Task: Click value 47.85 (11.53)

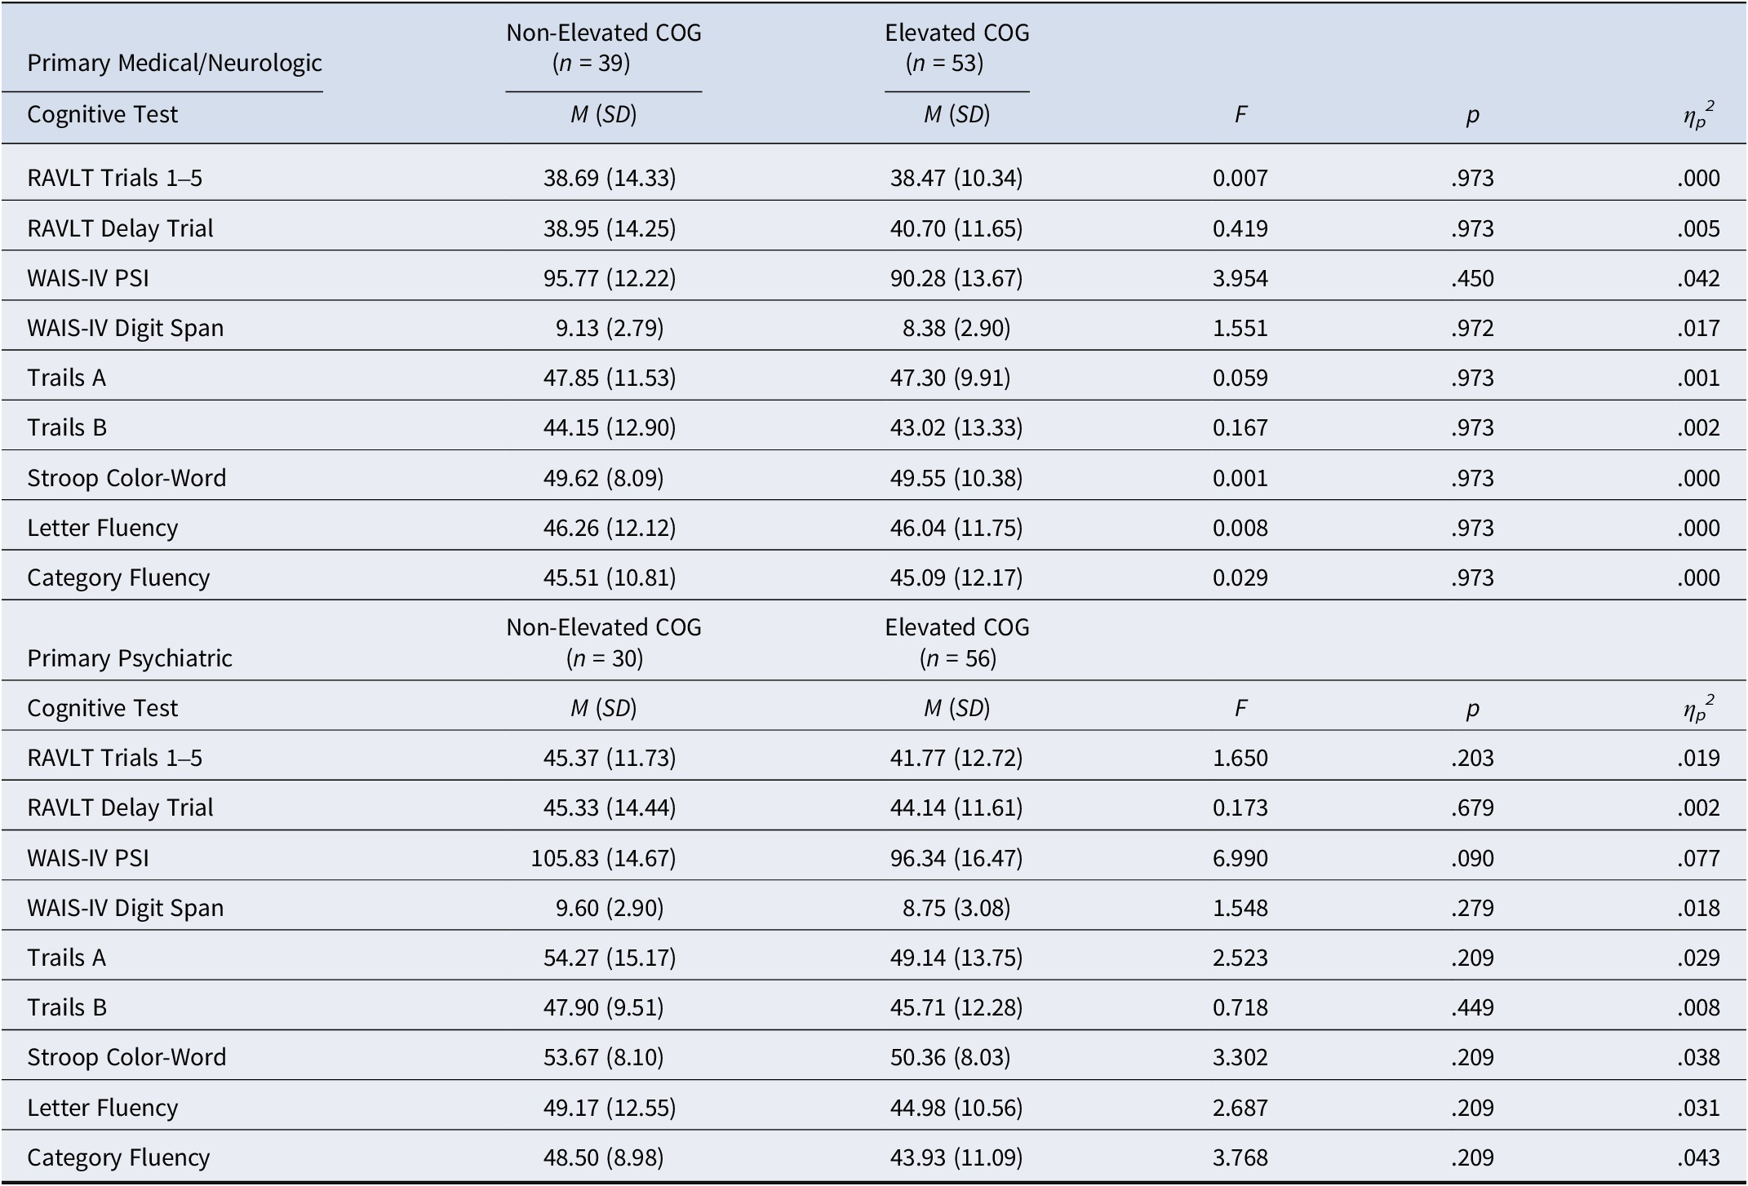Action: click(610, 378)
